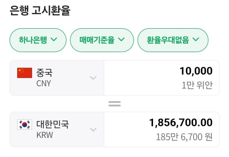Expand the CNY currency selector chevron
Image resolution: width=229 pixels, height=157 pixels.
tap(93, 78)
